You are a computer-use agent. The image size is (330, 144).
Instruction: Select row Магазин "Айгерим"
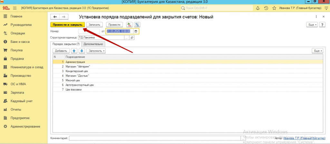pos(188,67)
